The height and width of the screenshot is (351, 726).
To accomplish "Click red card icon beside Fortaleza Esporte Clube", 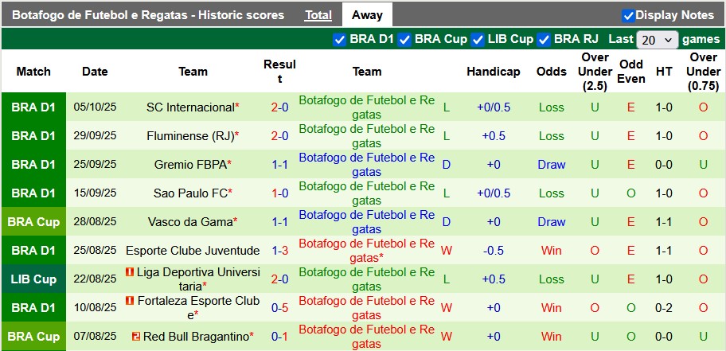I will point(130,302).
